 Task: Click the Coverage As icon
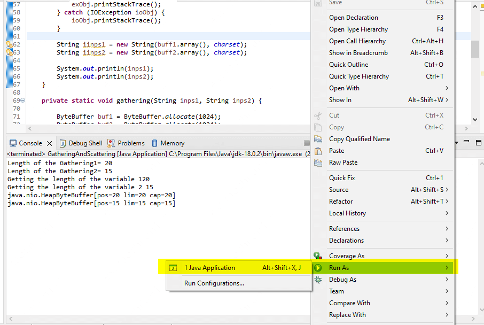318,256
